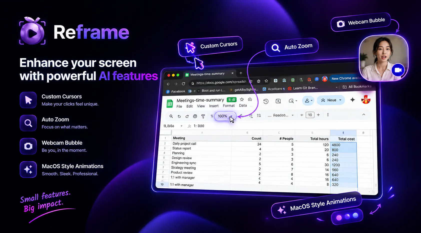Click the Webcam Bubble floating label
Image resolution: width=421 pixels, height=233 pixels.
(x=361, y=22)
